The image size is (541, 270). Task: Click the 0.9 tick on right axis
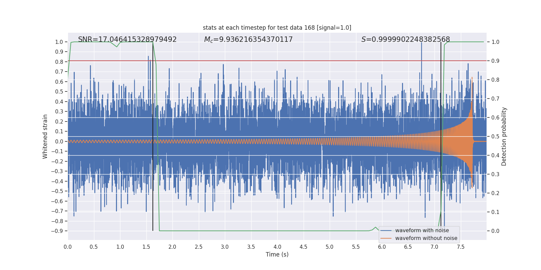coord(495,61)
